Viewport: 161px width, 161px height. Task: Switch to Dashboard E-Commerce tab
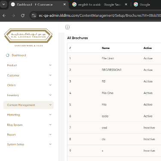[x=39, y=5]
